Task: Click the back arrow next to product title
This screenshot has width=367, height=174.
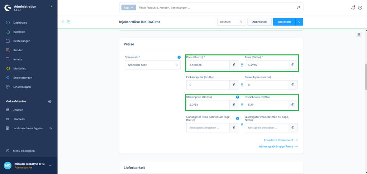Action: [x=63, y=22]
